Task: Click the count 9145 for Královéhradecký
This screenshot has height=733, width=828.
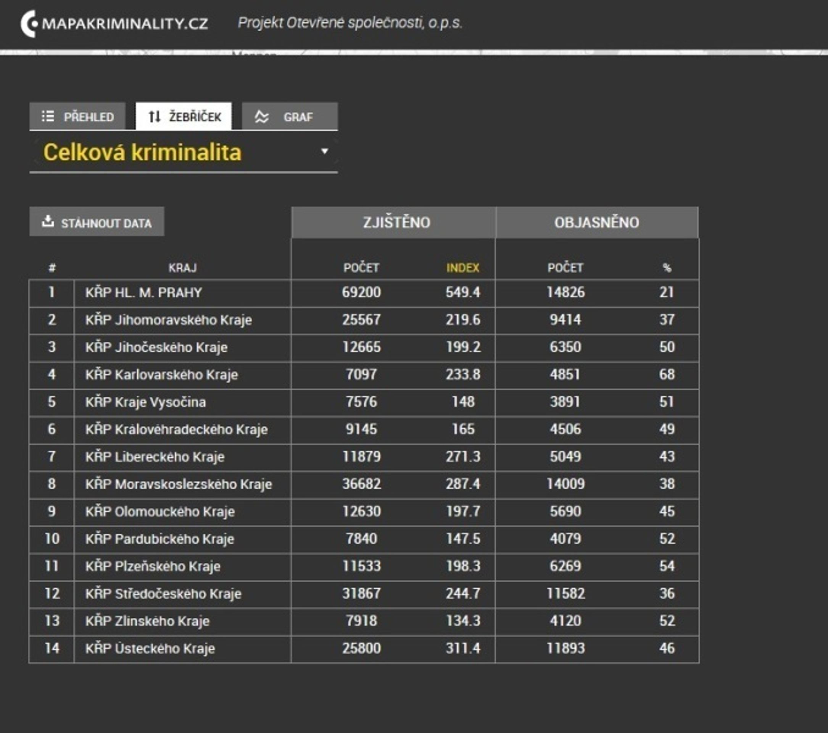Action: 361,429
